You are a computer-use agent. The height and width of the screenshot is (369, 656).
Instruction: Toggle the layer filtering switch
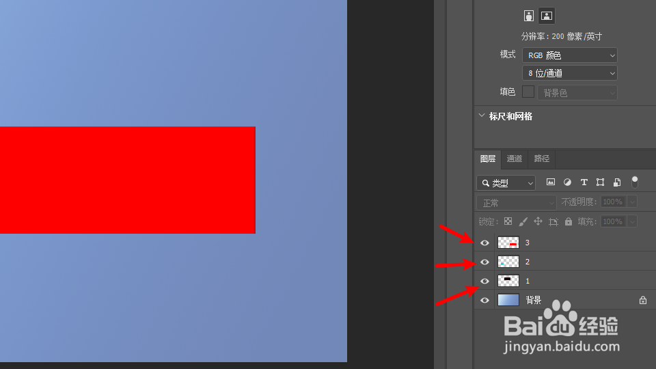(635, 182)
